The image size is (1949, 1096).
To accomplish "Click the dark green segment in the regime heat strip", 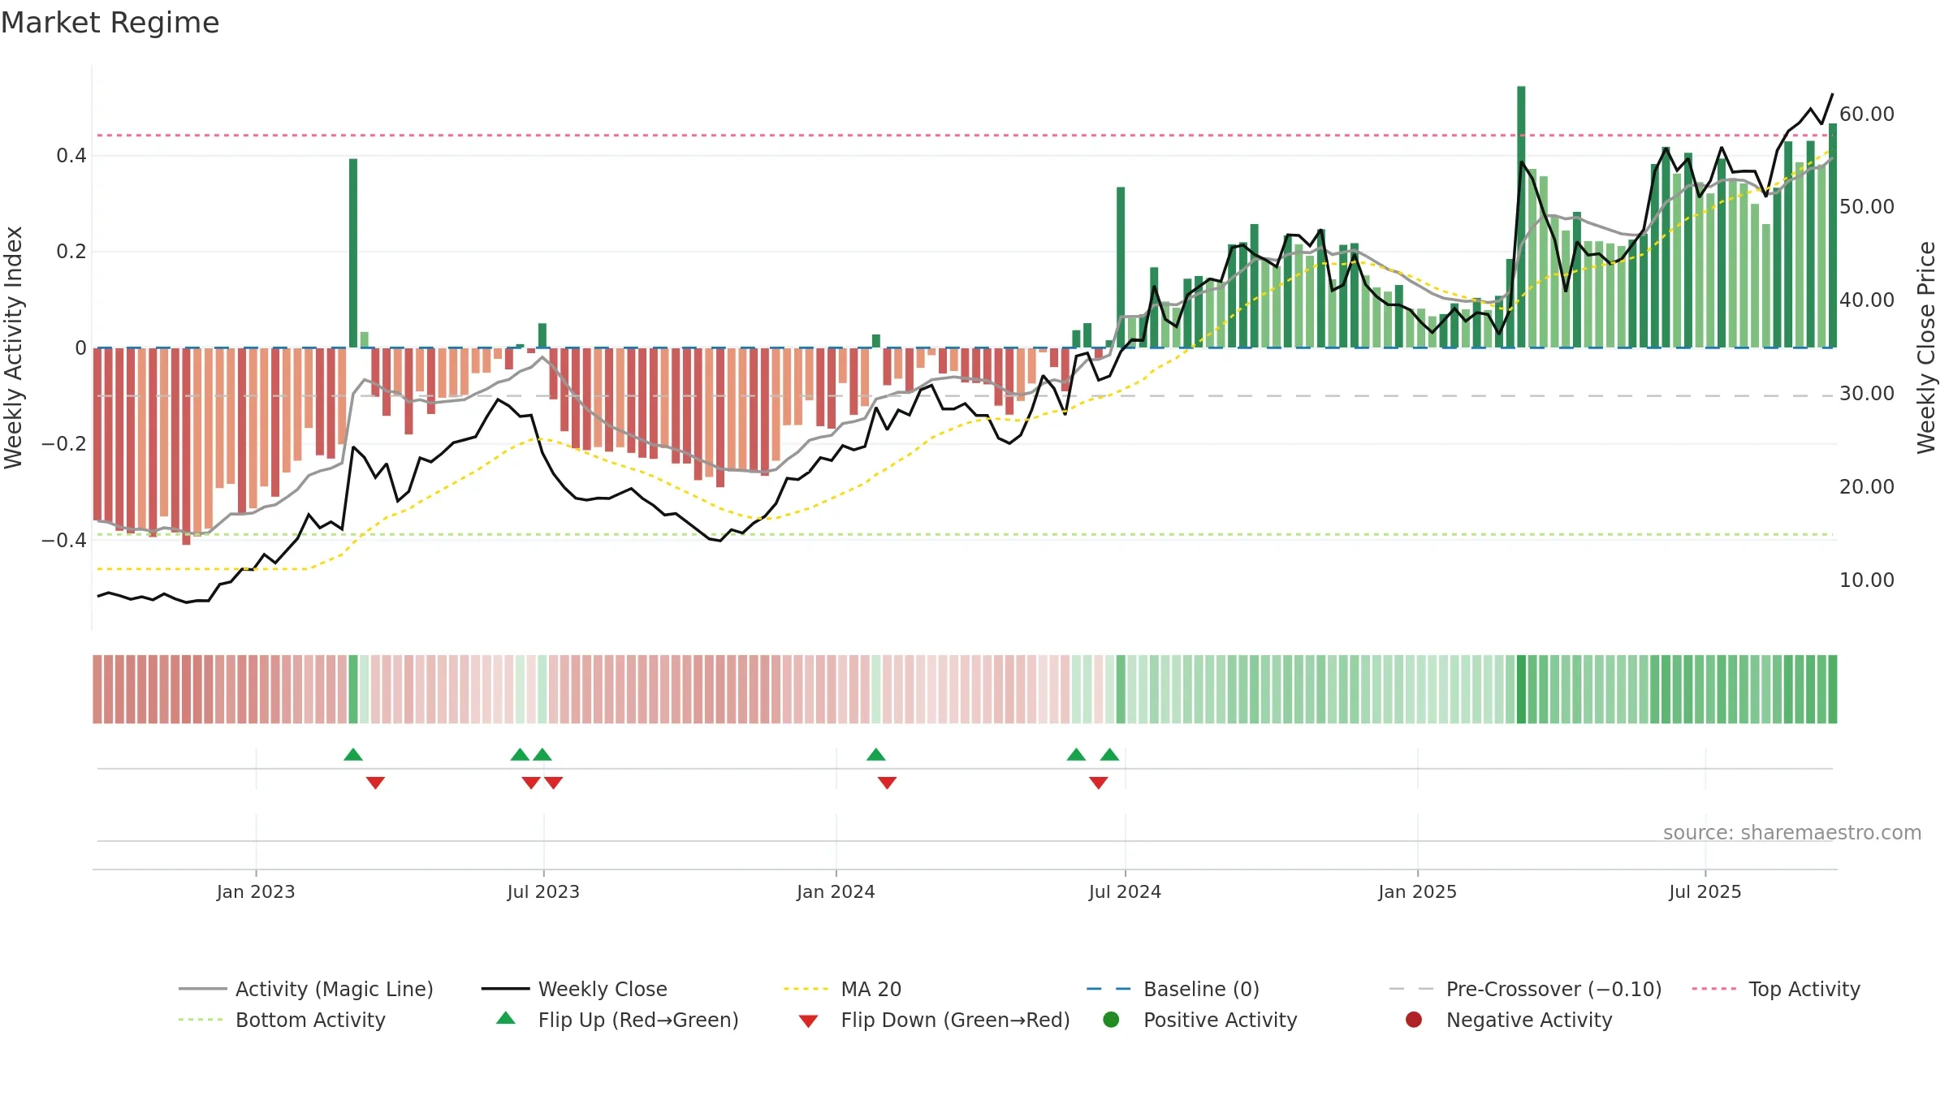I will 1521,688.
